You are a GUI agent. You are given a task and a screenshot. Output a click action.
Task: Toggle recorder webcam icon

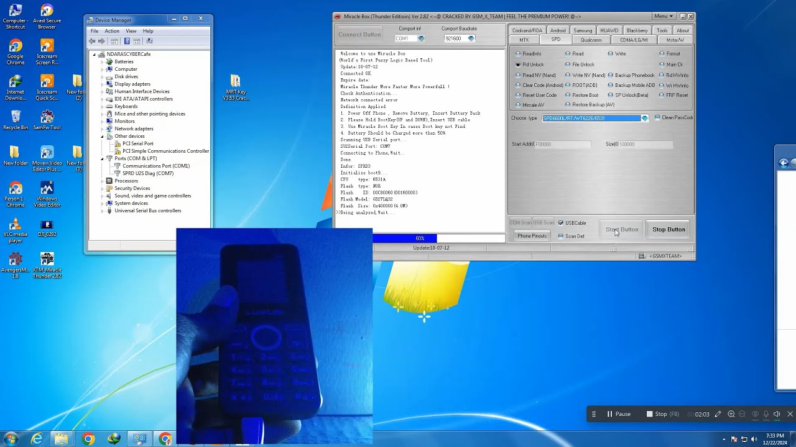point(755,414)
